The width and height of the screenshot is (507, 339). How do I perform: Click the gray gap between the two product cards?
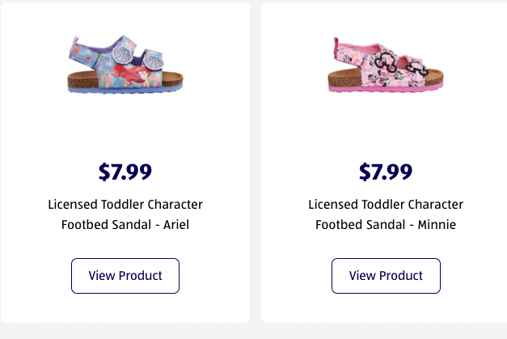click(x=256, y=162)
